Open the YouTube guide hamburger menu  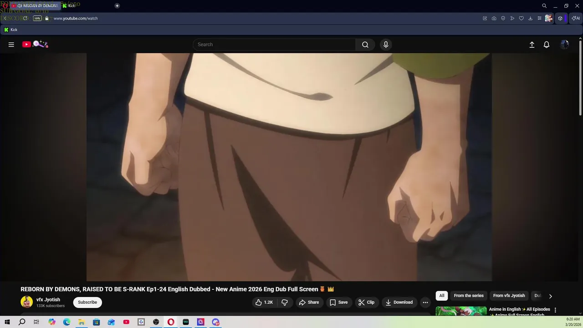click(x=11, y=45)
